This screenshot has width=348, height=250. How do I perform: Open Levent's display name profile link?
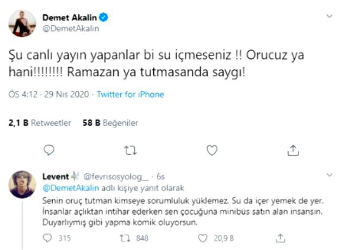(x=55, y=176)
